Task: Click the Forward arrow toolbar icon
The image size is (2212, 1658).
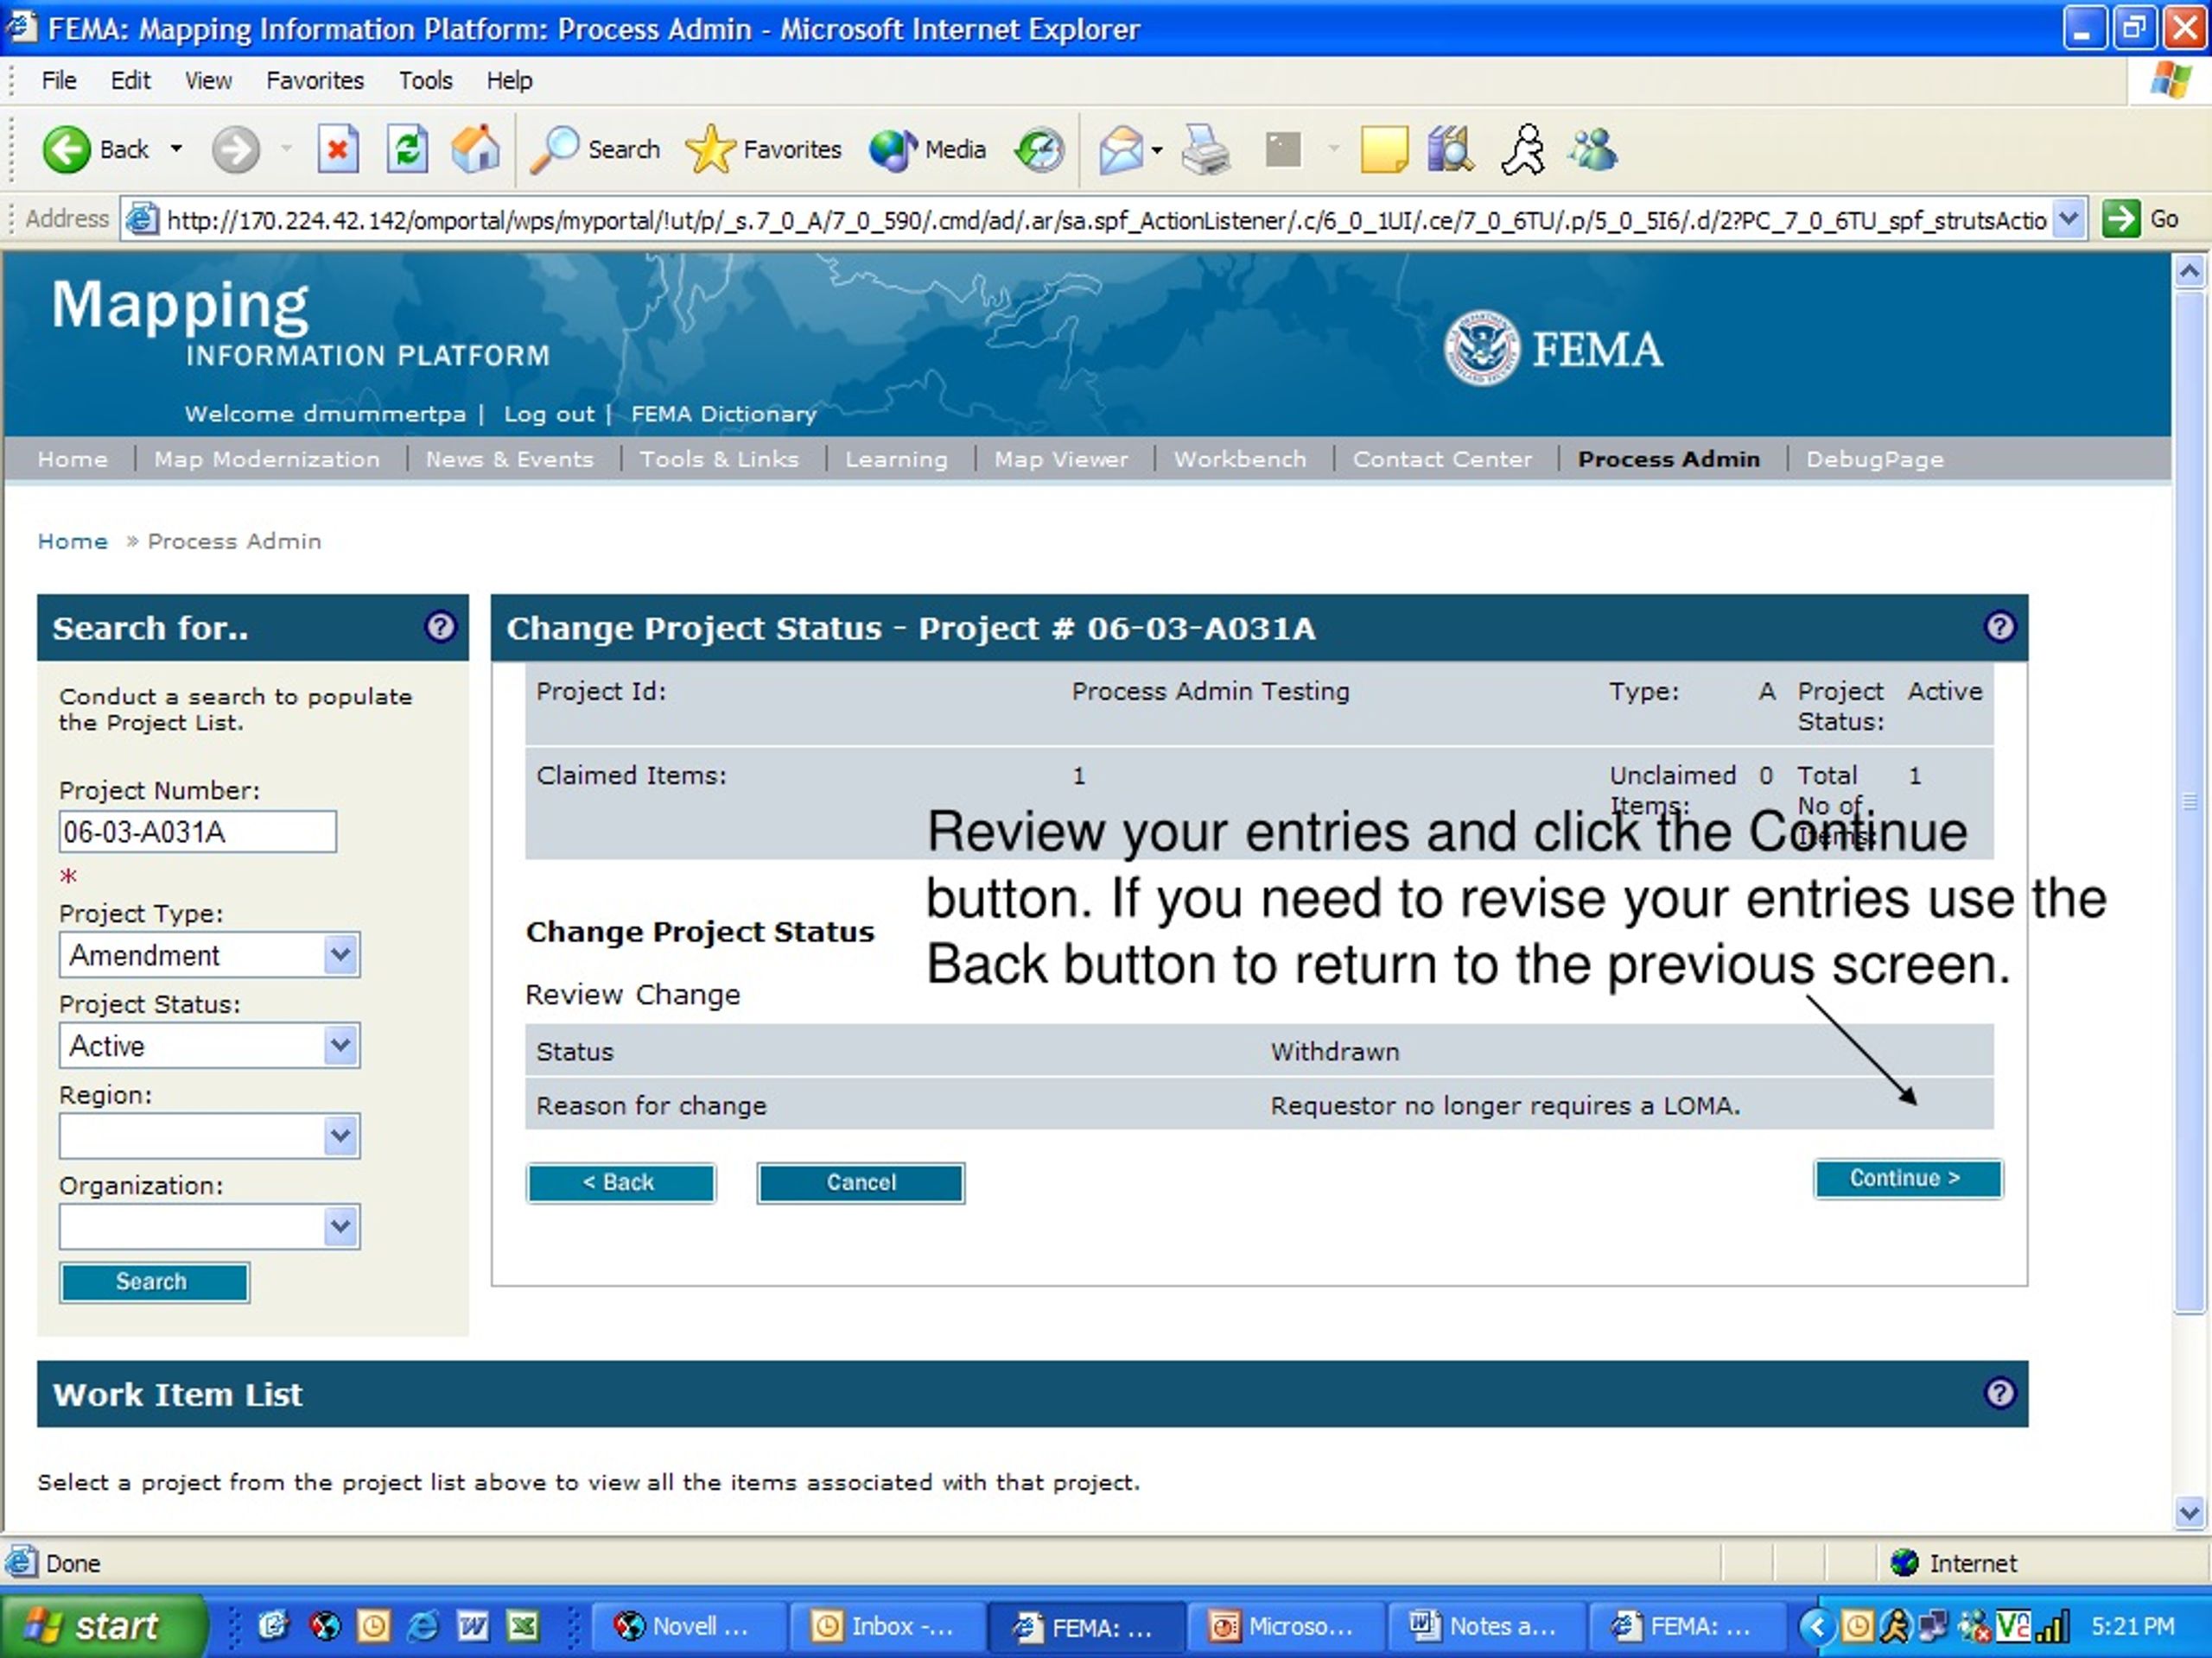Action: click(x=235, y=150)
